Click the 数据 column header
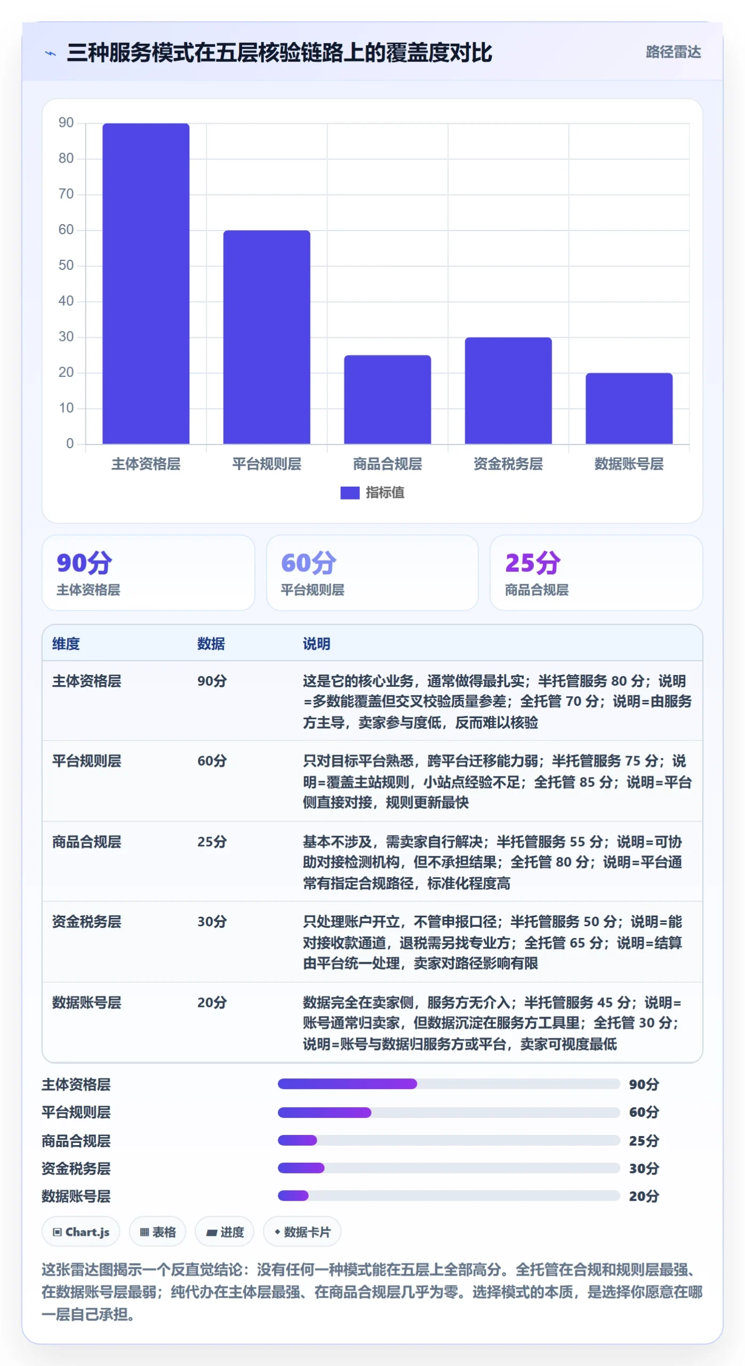The width and height of the screenshot is (745, 1366). click(211, 644)
